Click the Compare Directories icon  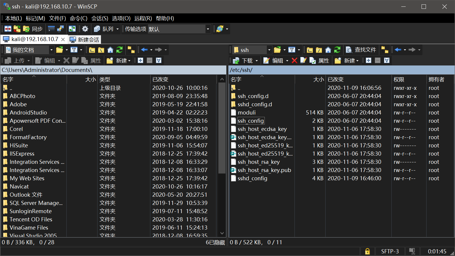8,29
